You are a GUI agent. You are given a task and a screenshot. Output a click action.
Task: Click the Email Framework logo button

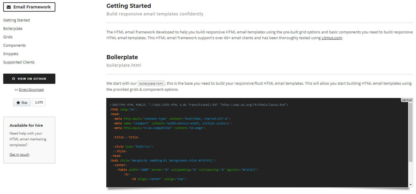click(x=29, y=7)
